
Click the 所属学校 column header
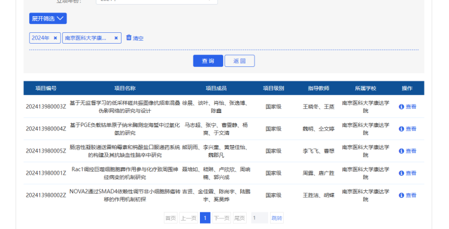(366, 88)
